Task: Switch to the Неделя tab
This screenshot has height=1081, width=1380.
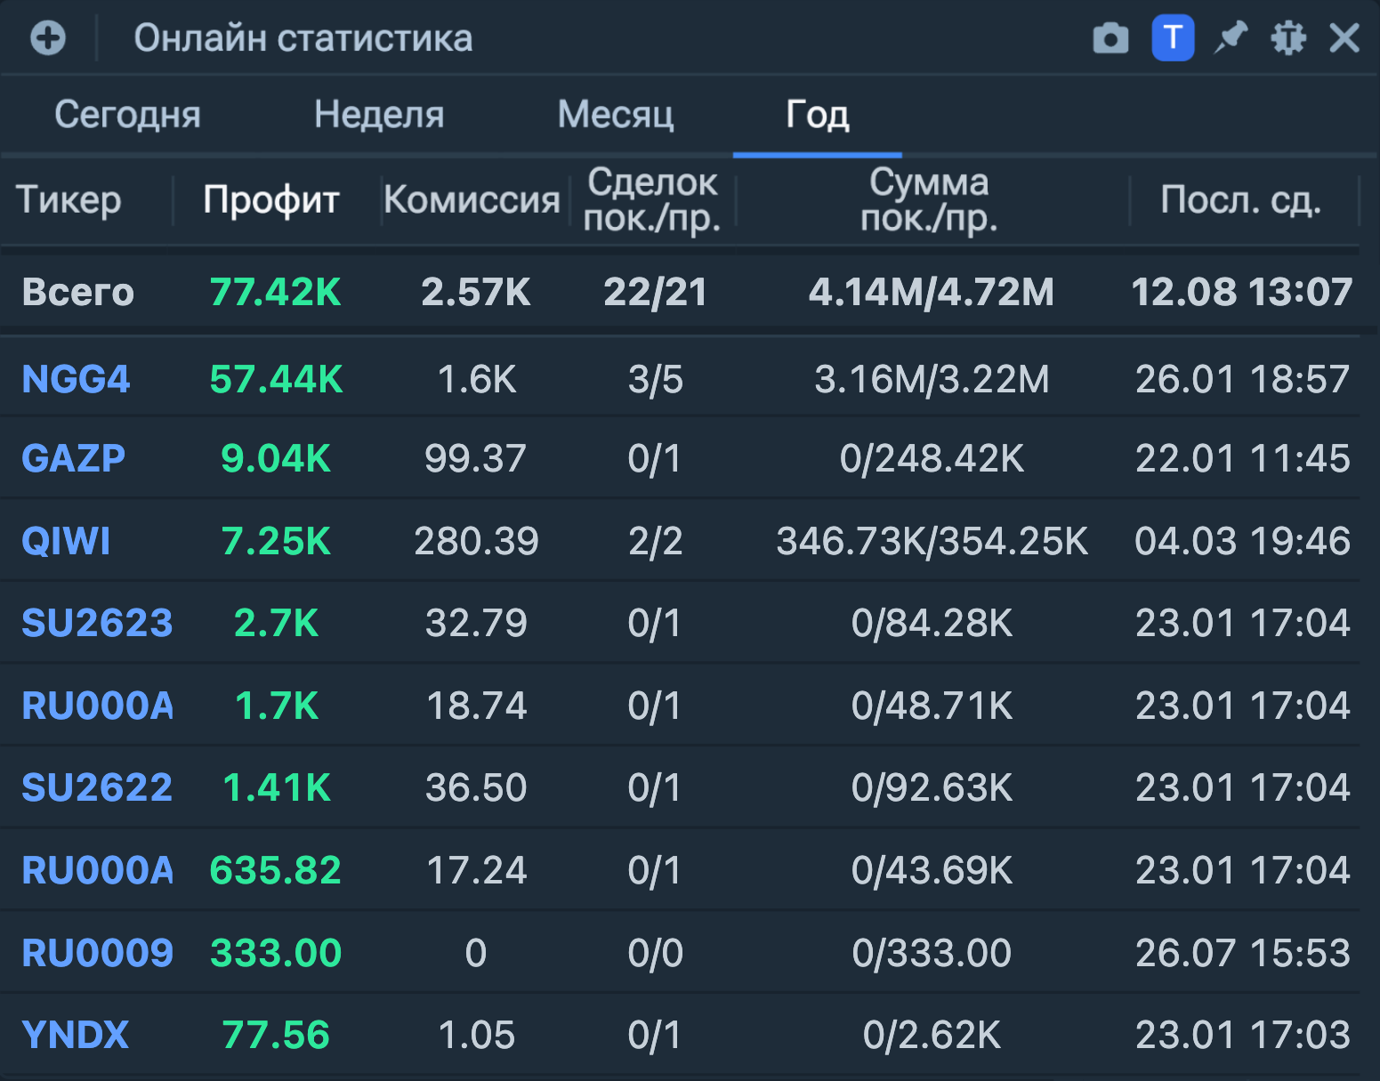Action: pyautogui.click(x=379, y=115)
